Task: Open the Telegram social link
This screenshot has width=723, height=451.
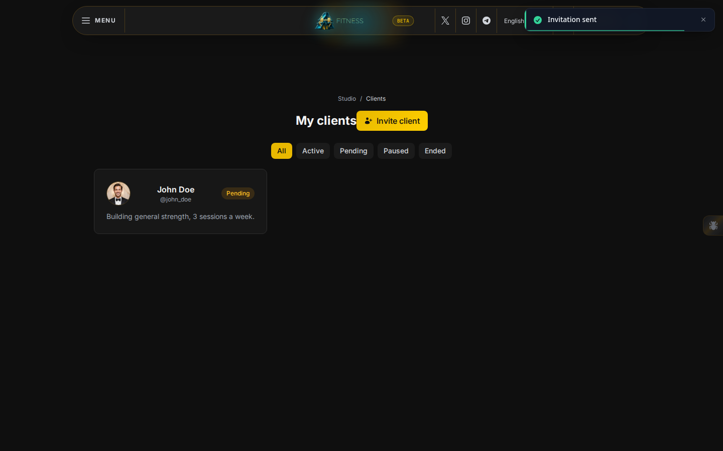Action: point(487,21)
